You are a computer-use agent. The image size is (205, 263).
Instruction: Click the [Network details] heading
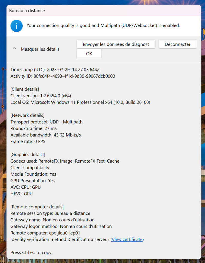[27, 115]
